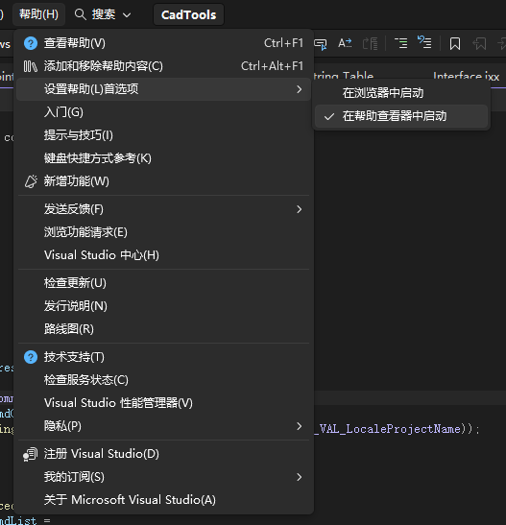Click the What's New (新增功能) icon
The height and width of the screenshot is (525, 506).
(x=31, y=181)
